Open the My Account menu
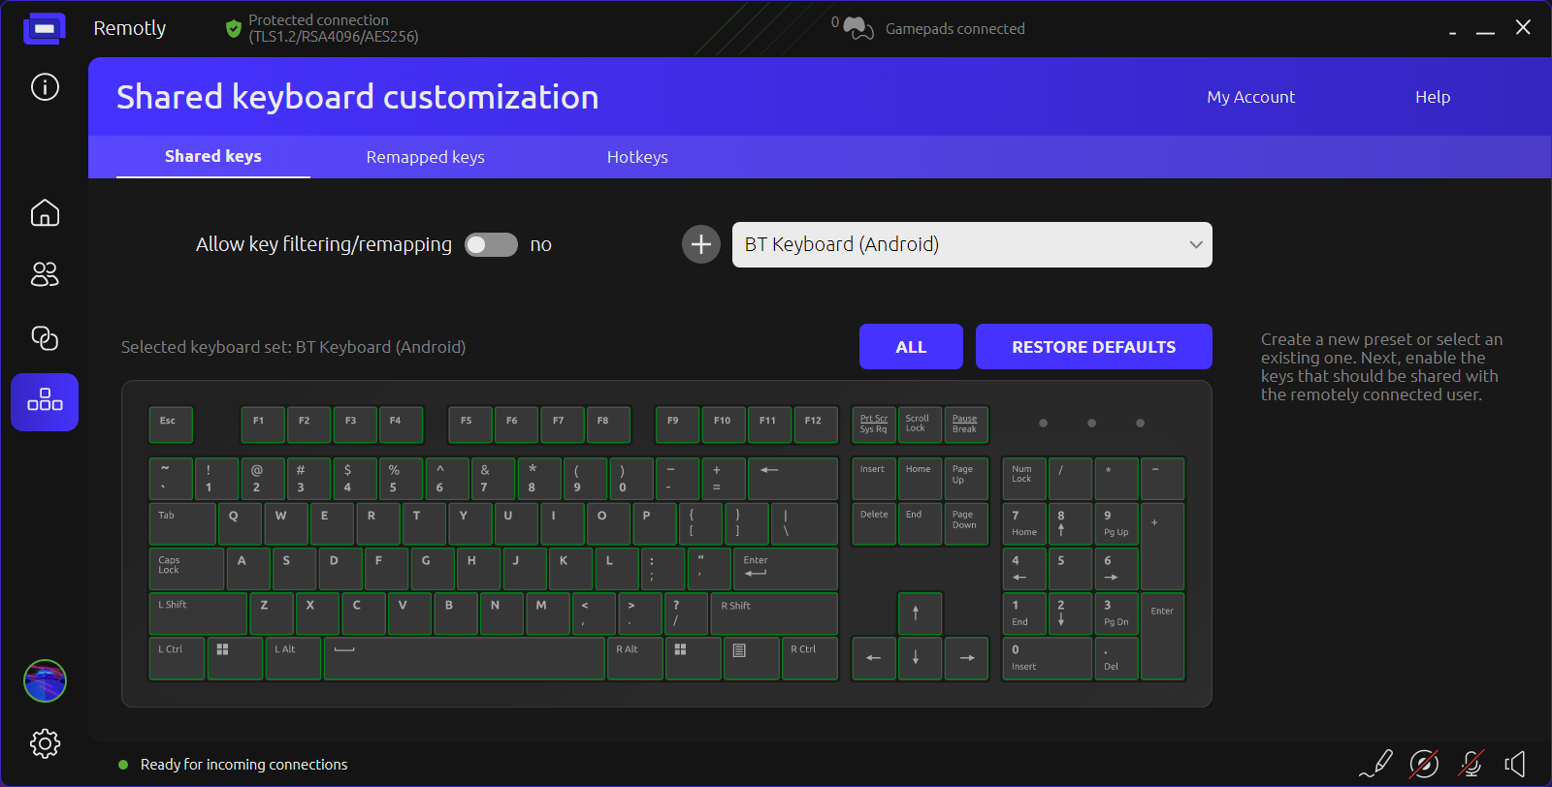Image resolution: width=1552 pixels, height=787 pixels. point(1250,97)
